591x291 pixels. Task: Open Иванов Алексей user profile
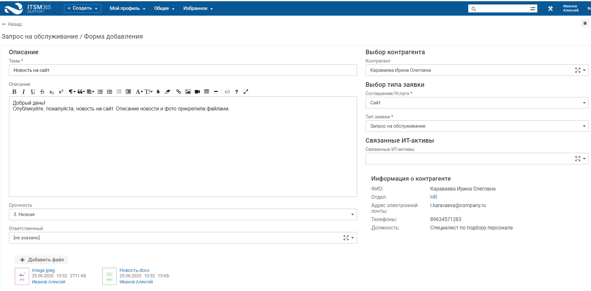(571, 8)
